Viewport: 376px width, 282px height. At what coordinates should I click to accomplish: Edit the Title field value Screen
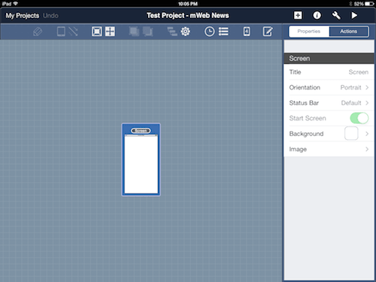[359, 72]
